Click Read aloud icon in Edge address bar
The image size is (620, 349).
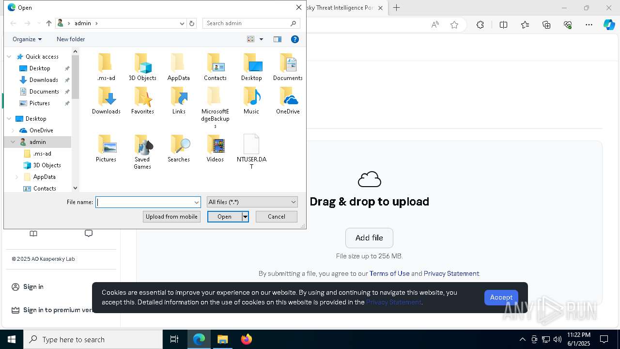[x=435, y=25]
